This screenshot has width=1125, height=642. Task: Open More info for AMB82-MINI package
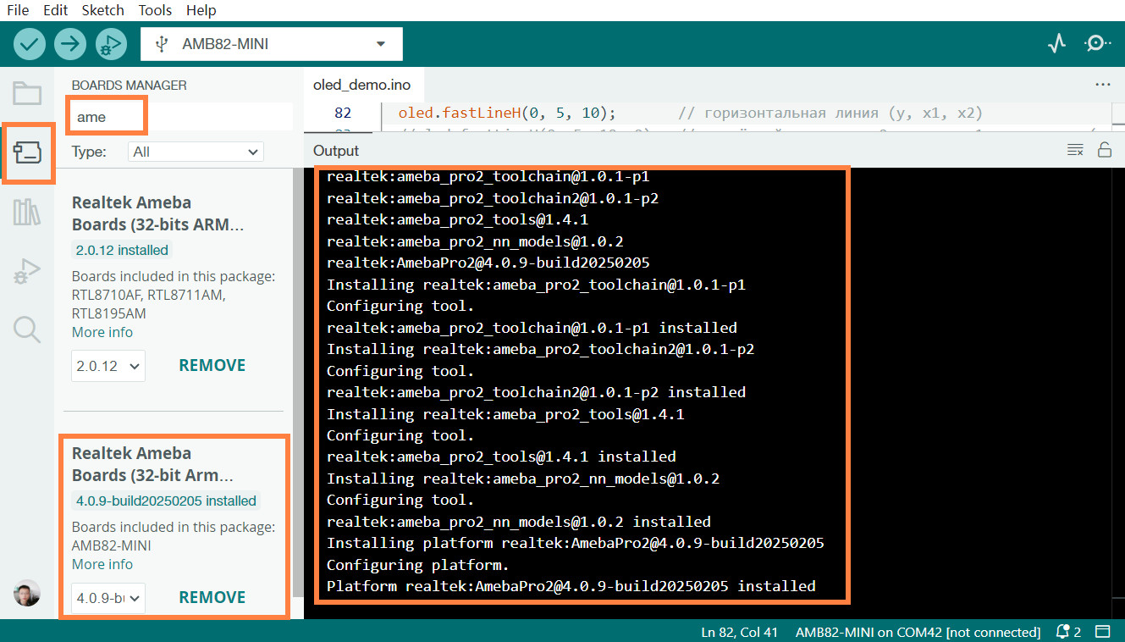pos(102,564)
